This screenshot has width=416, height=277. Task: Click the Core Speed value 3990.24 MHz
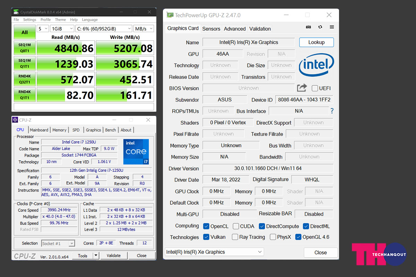(59, 210)
